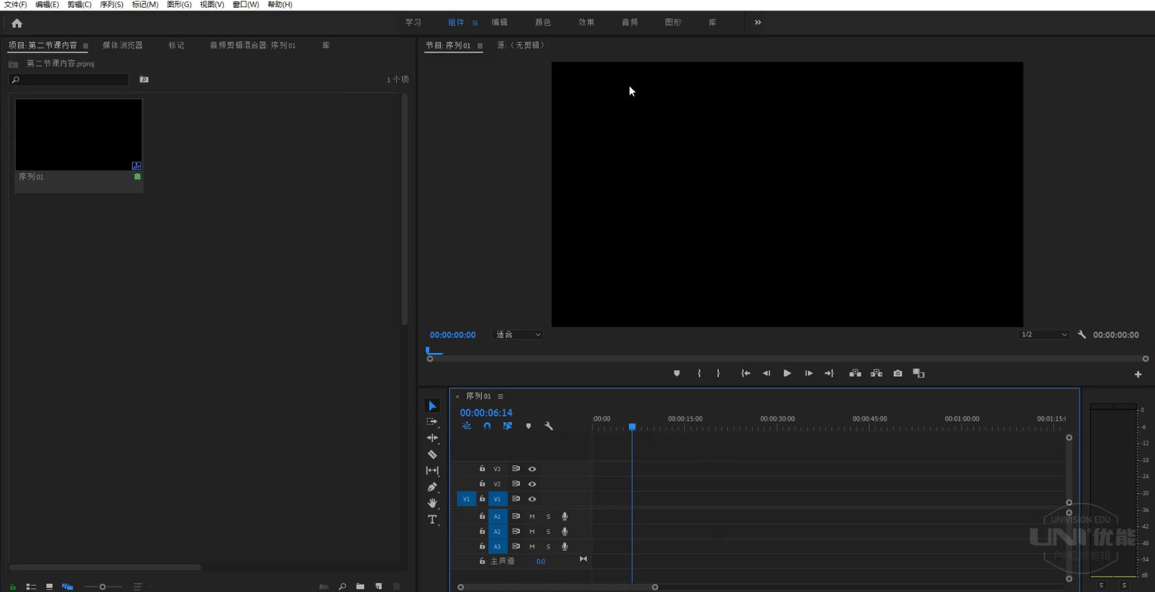Viewport: 1155px width, 592px height.
Task: Switch to 编辑 workspace
Action: pos(499,22)
